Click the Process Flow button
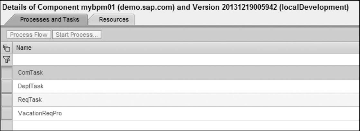 (29, 35)
